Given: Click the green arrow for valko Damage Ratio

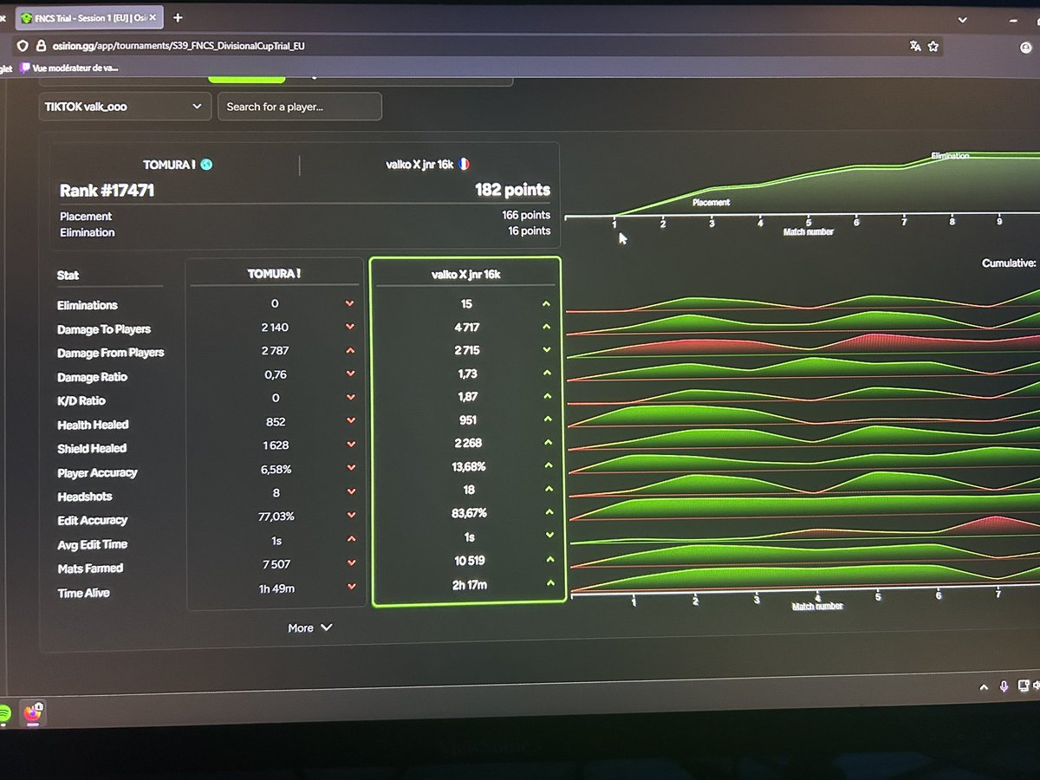Looking at the screenshot, I should [x=546, y=373].
